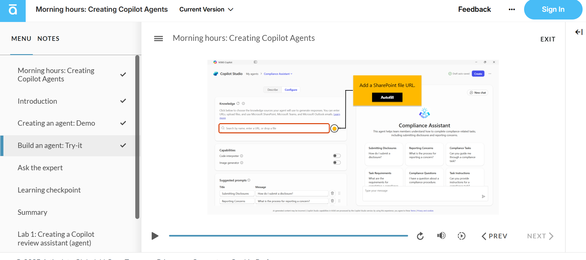Click the Autofill button in callout
The width and height of the screenshot is (586, 260).
[387, 97]
